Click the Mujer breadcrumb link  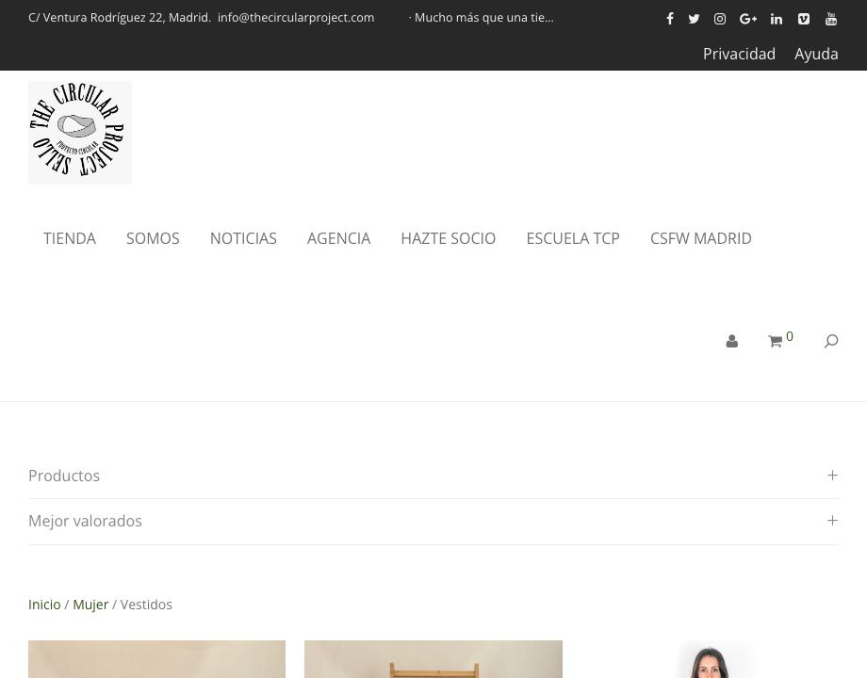pyautogui.click(x=90, y=605)
